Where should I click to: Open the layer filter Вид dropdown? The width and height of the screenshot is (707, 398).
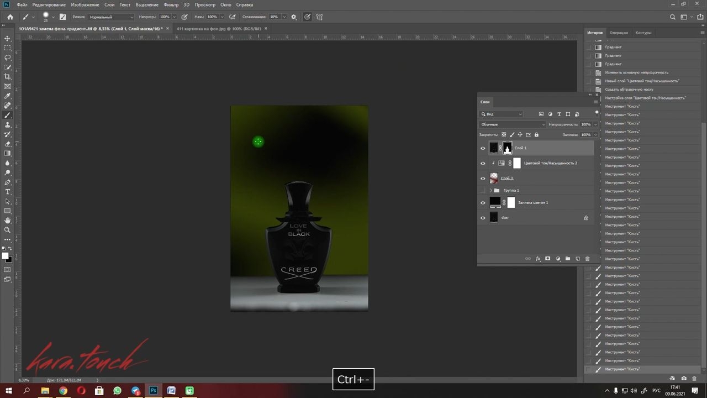pyautogui.click(x=501, y=114)
